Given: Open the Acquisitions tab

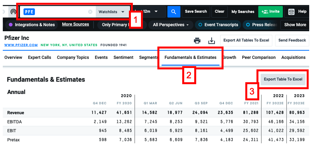Looking at the screenshot, I should click(293, 58).
